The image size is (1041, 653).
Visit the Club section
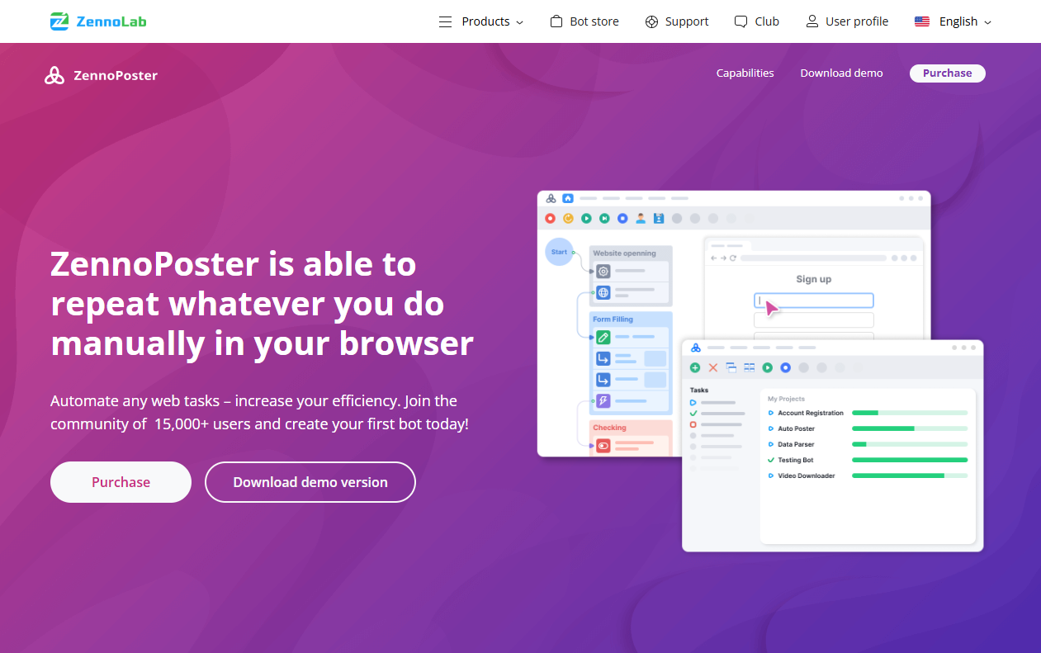pyautogui.click(x=757, y=21)
